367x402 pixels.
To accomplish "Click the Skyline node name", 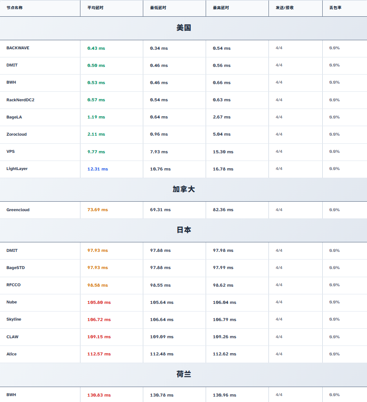I will click(x=14, y=319).
